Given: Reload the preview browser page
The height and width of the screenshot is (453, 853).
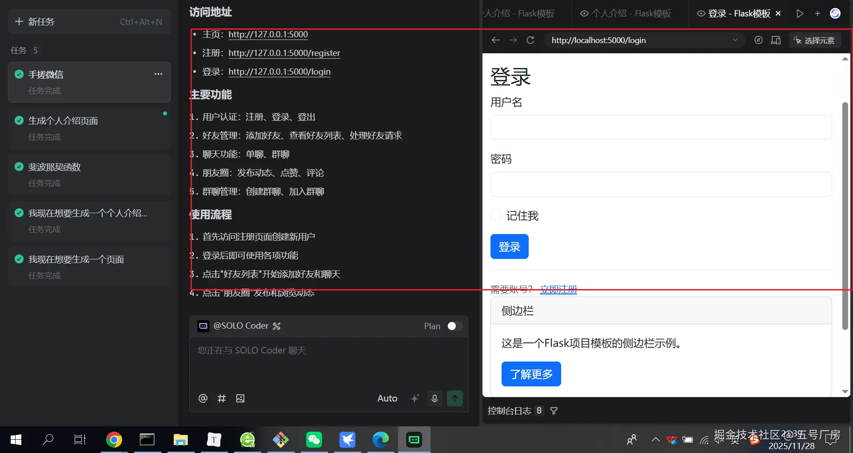Looking at the screenshot, I should click(530, 40).
